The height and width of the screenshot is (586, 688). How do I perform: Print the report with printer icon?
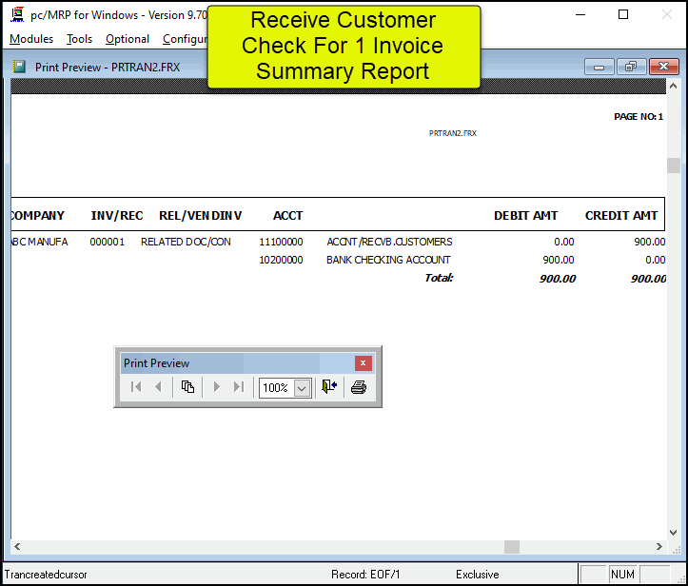pyautogui.click(x=359, y=387)
